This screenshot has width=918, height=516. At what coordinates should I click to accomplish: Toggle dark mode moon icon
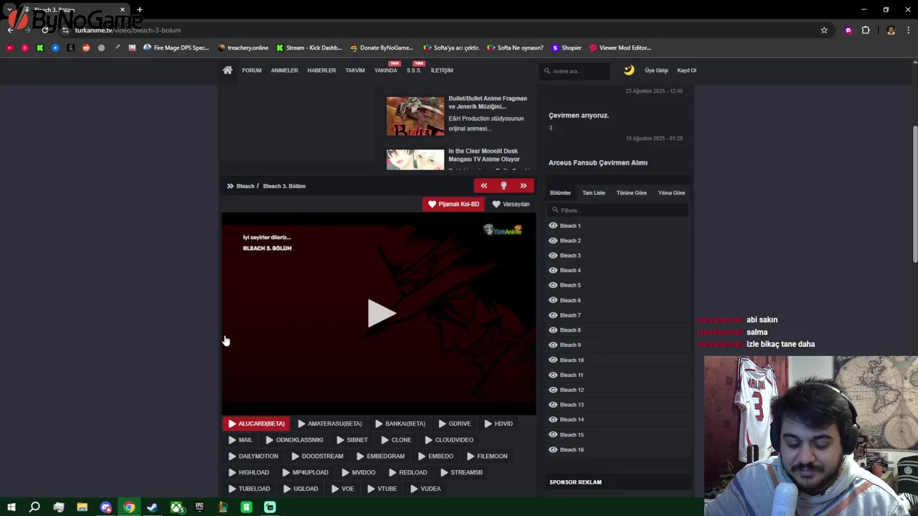[x=629, y=70]
